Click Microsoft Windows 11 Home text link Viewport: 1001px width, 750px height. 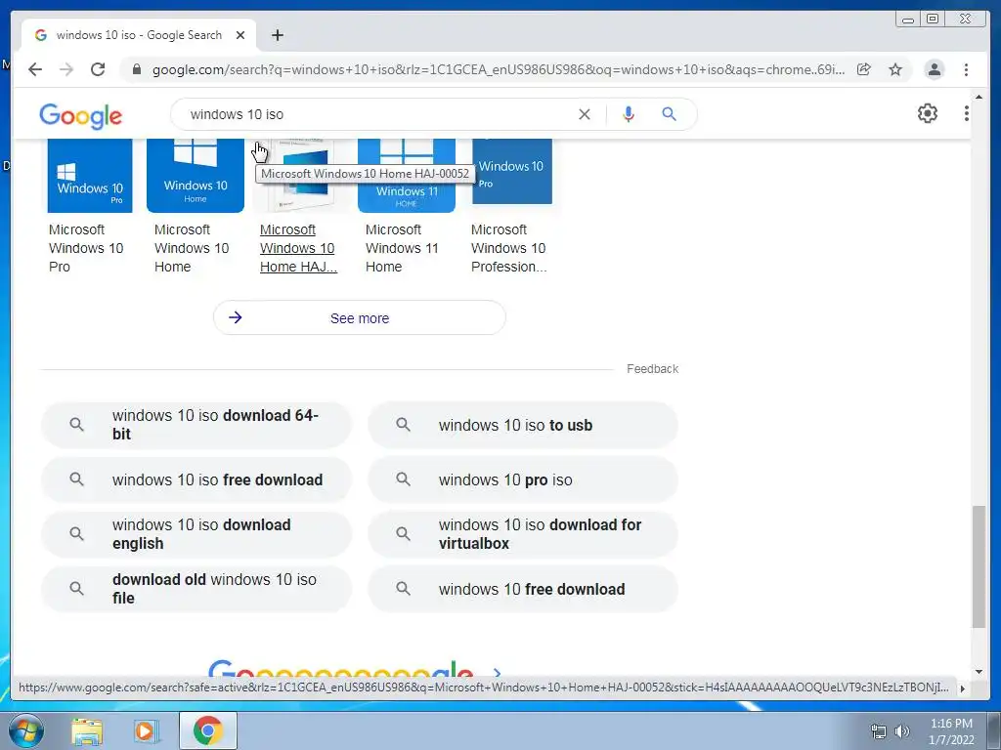click(x=402, y=248)
